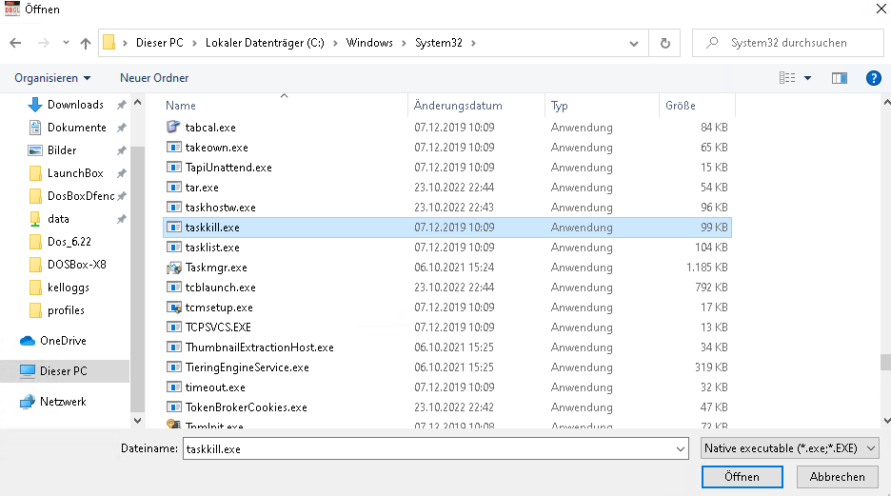
Task: Click the Taskmgr.exe file icon
Action: pos(173,268)
